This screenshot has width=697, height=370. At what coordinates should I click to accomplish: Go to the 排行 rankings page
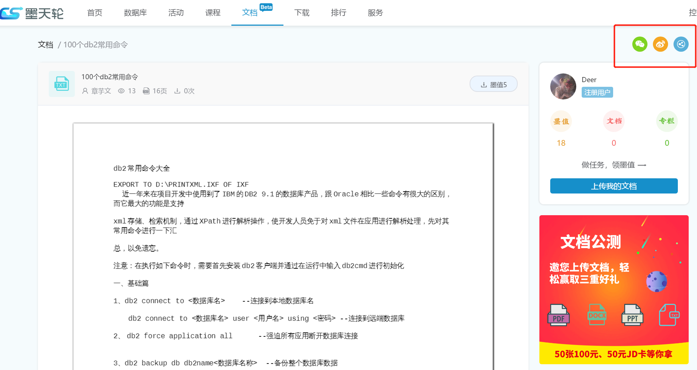point(338,13)
